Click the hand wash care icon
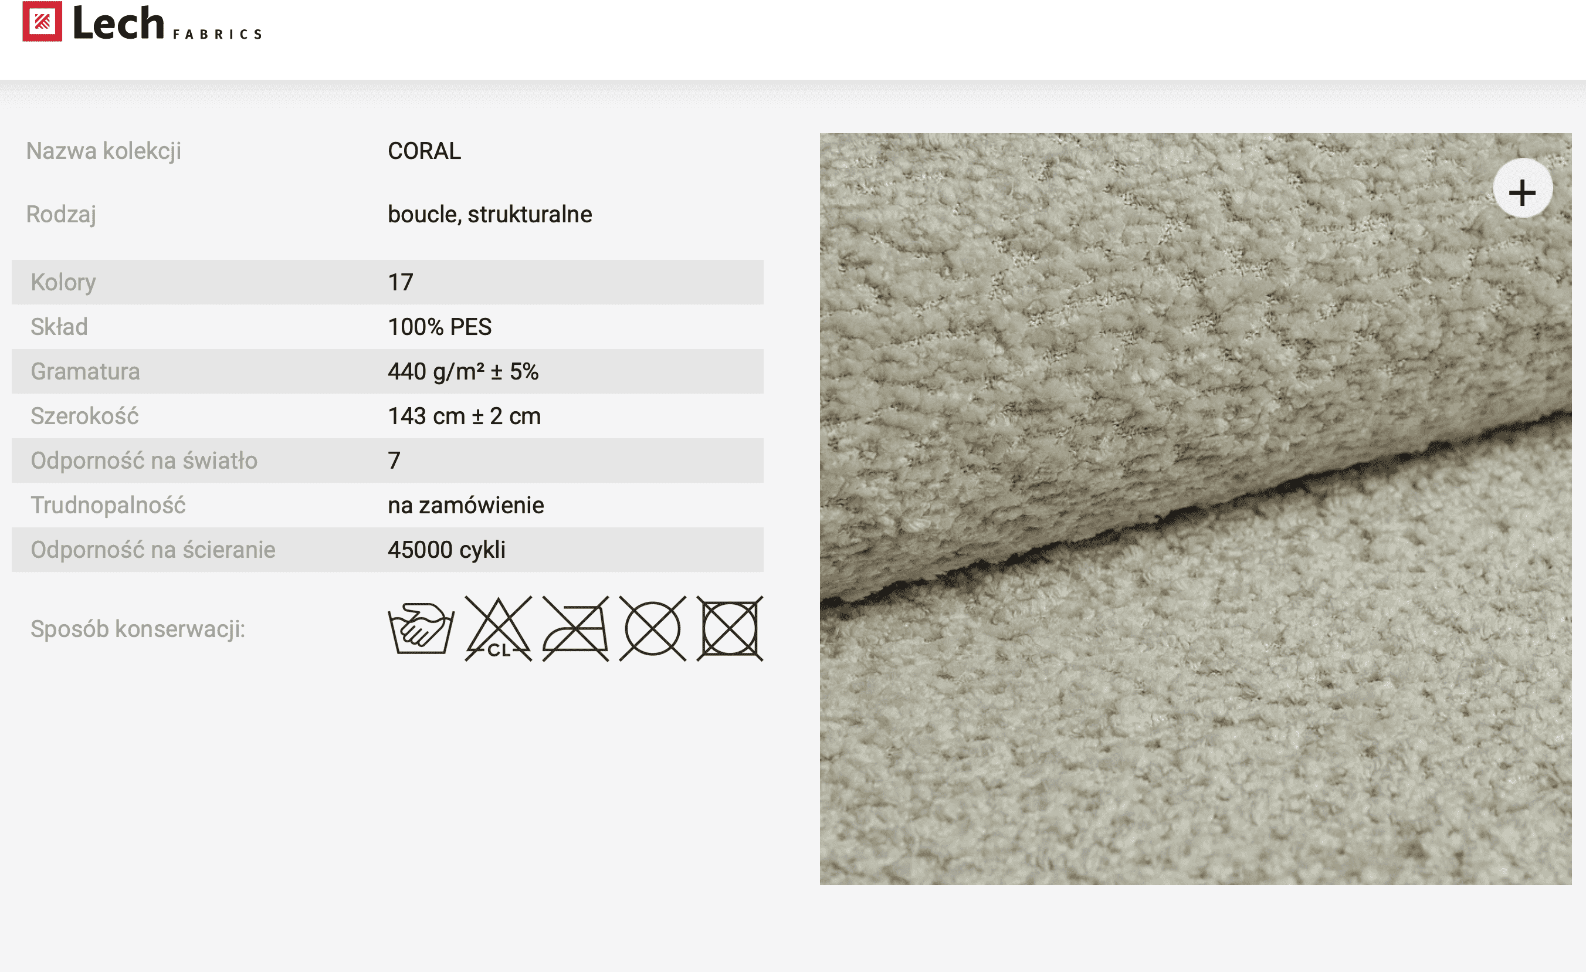Screen dimensions: 1586x972 [421, 628]
